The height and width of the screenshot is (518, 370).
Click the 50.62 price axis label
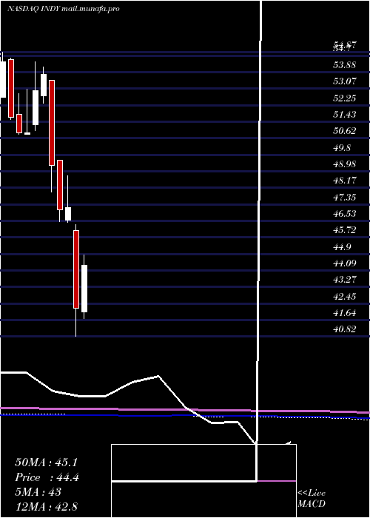point(345,131)
